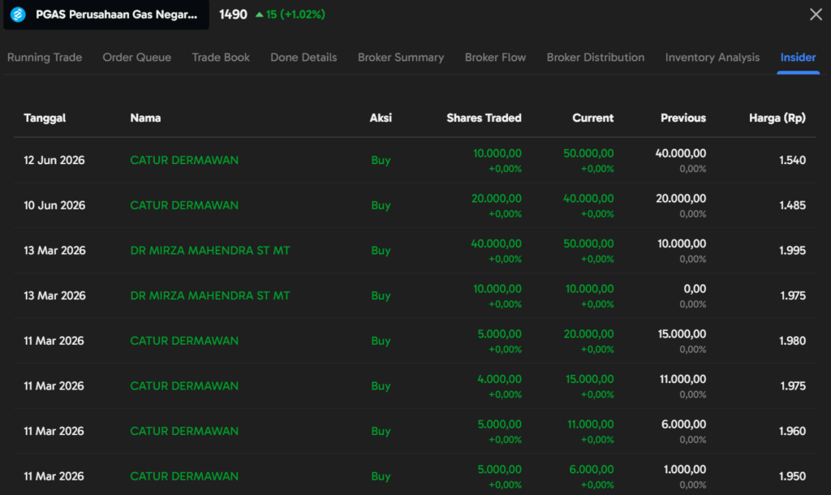This screenshot has width=831, height=495.
Task: Click the Shares Traded column header
Action: (x=484, y=118)
